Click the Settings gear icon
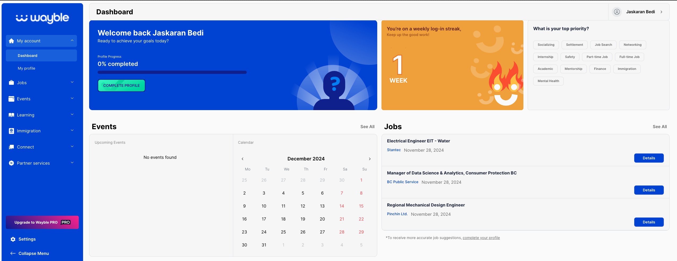The height and width of the screenshot is (261, 677). pyautogui.click(x=13, y=239)
